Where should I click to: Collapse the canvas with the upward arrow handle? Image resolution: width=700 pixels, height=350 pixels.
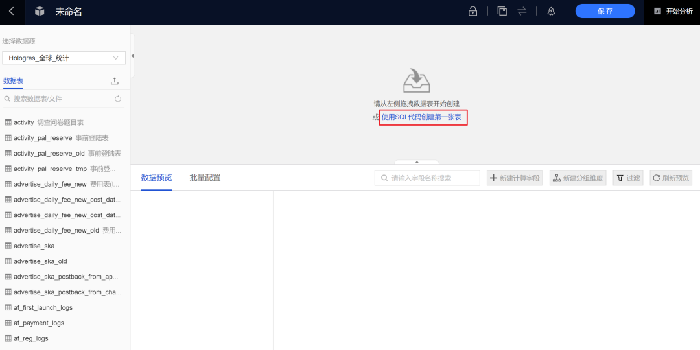[417, 162]
